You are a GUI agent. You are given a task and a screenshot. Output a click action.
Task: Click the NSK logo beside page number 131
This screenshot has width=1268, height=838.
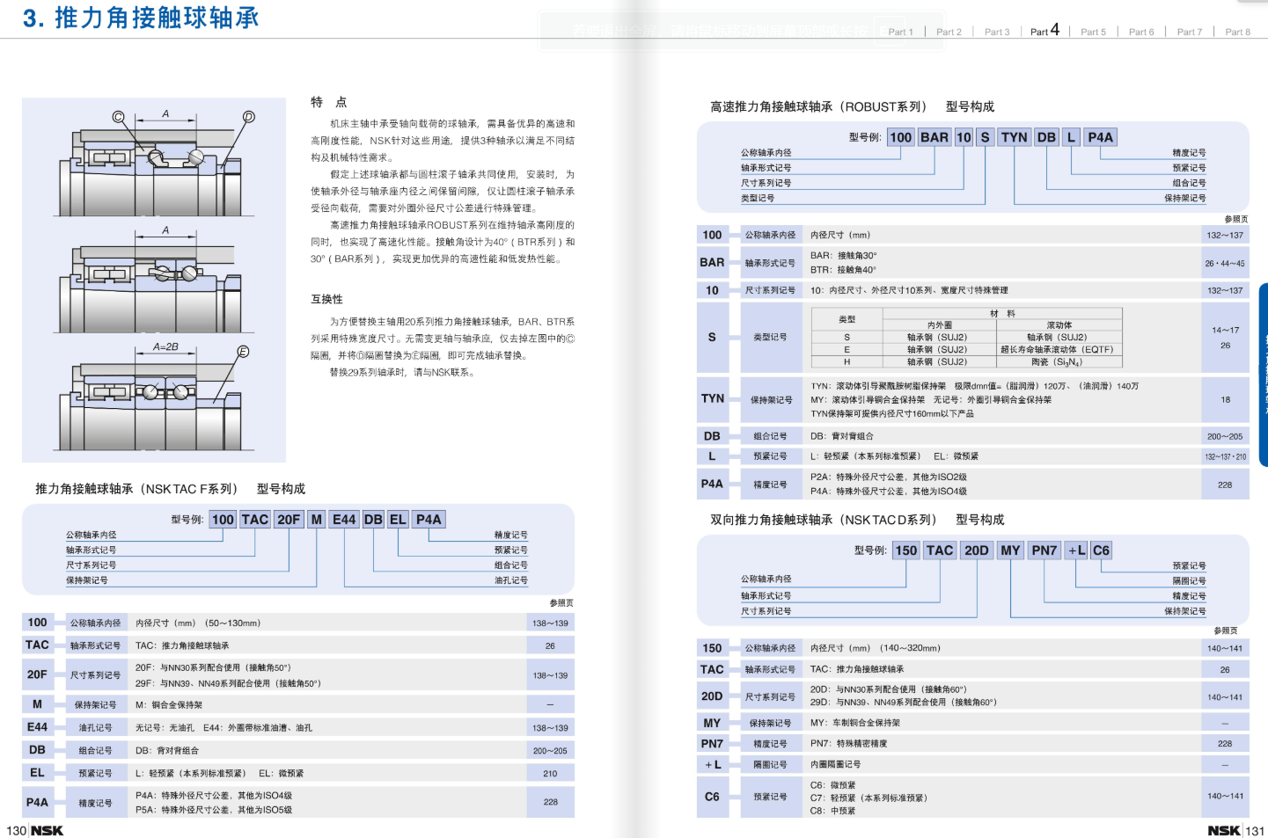[1224, 830]
